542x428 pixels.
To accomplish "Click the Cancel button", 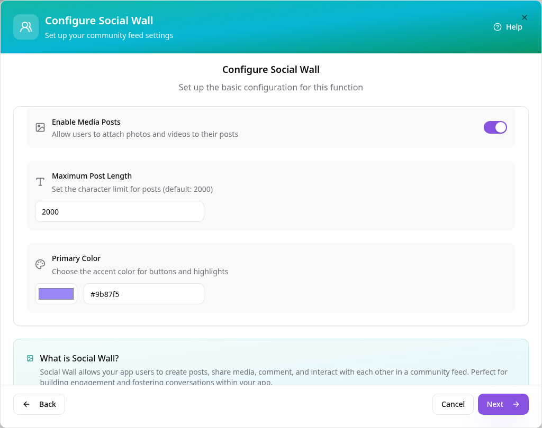I will (453, 404).
